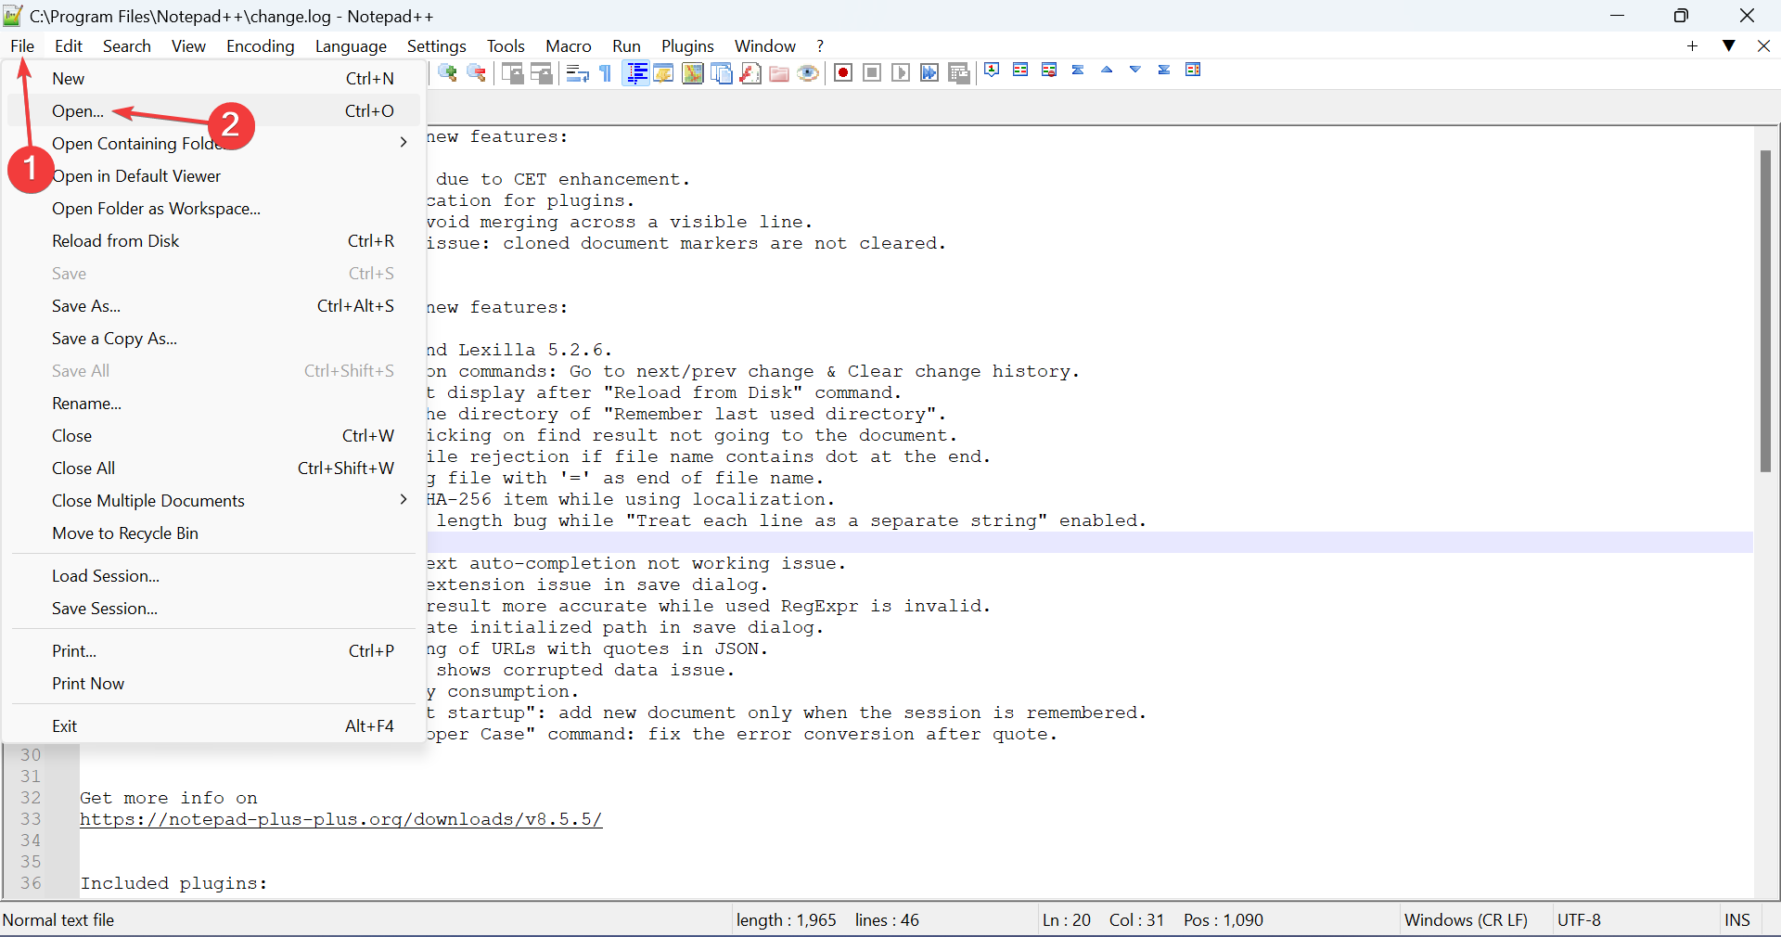The height and width of the screenshot is (937, 1781).
Task: Toggle Show All Characters pilcrow icon
Action: click(x=606, y=73)
